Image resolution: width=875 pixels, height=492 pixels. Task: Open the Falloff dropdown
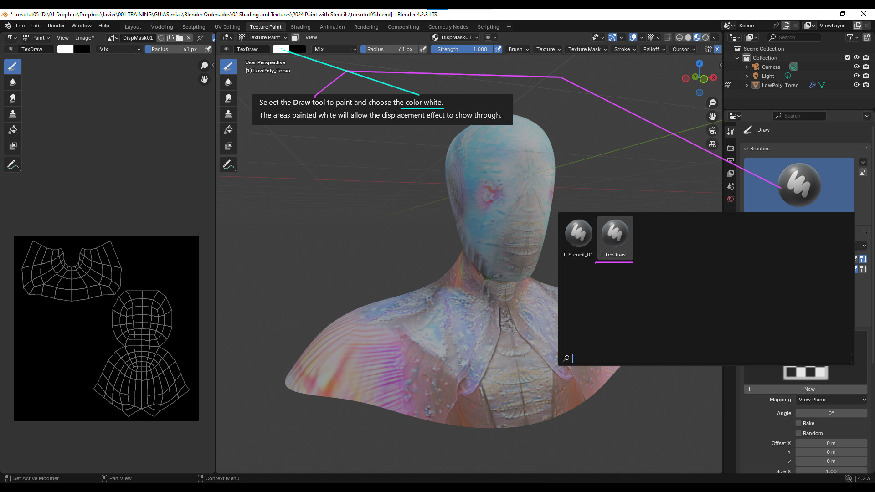[654, 49]
